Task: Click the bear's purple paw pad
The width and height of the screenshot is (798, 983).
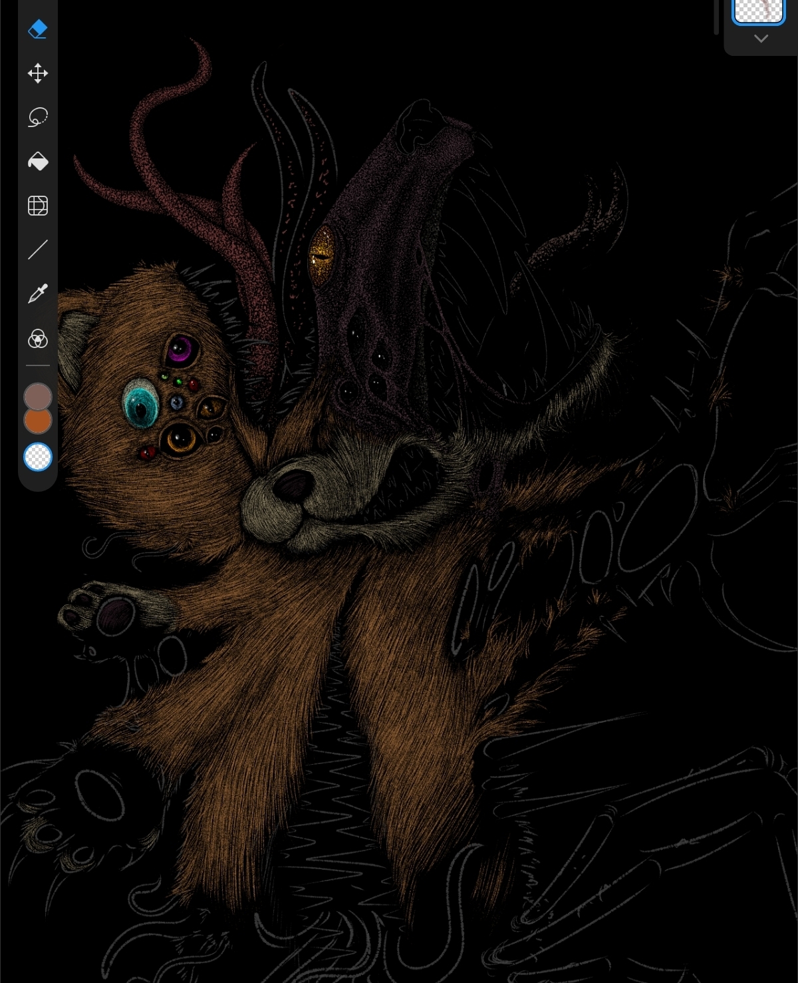Action: (114, 615)
